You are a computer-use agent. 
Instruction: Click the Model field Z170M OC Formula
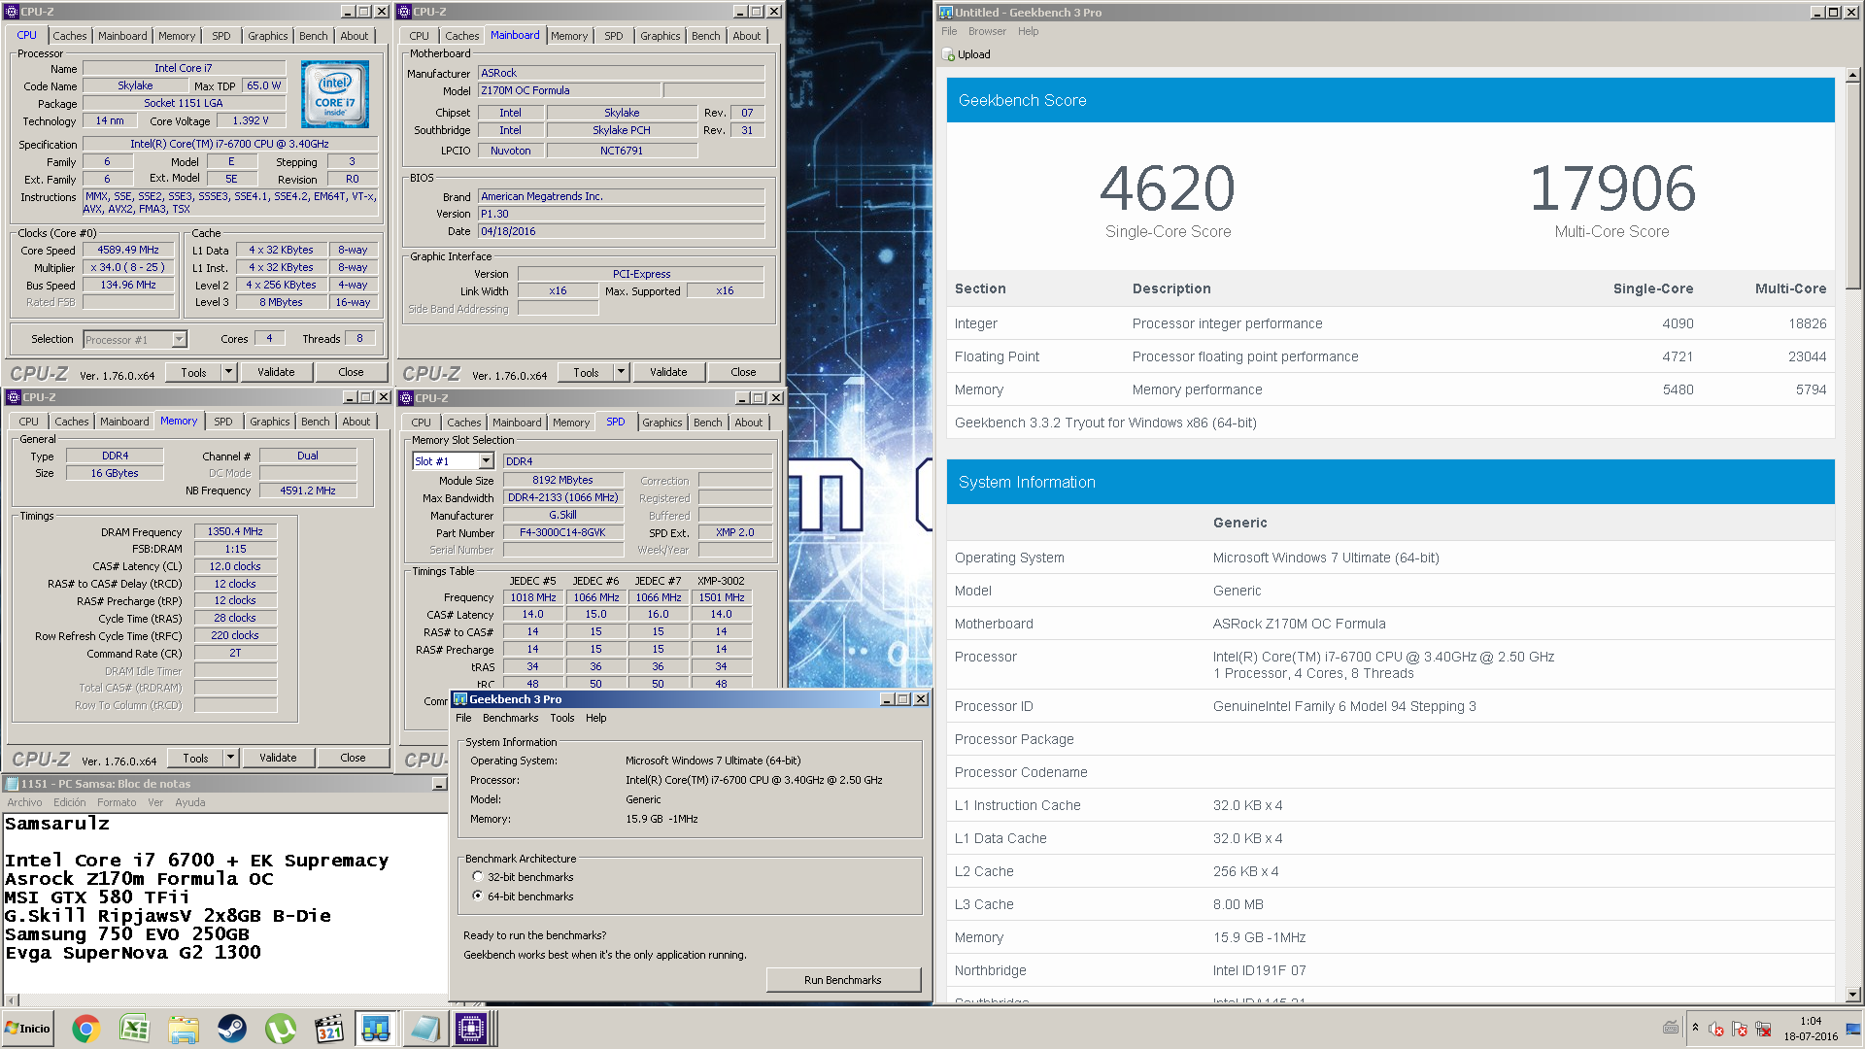click(570, 90)
